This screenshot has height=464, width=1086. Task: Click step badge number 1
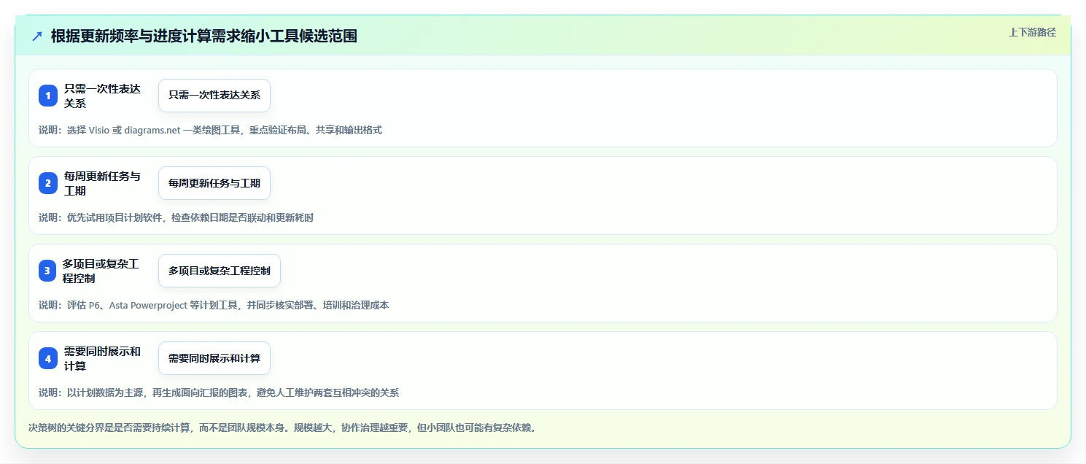click(48, 96)
